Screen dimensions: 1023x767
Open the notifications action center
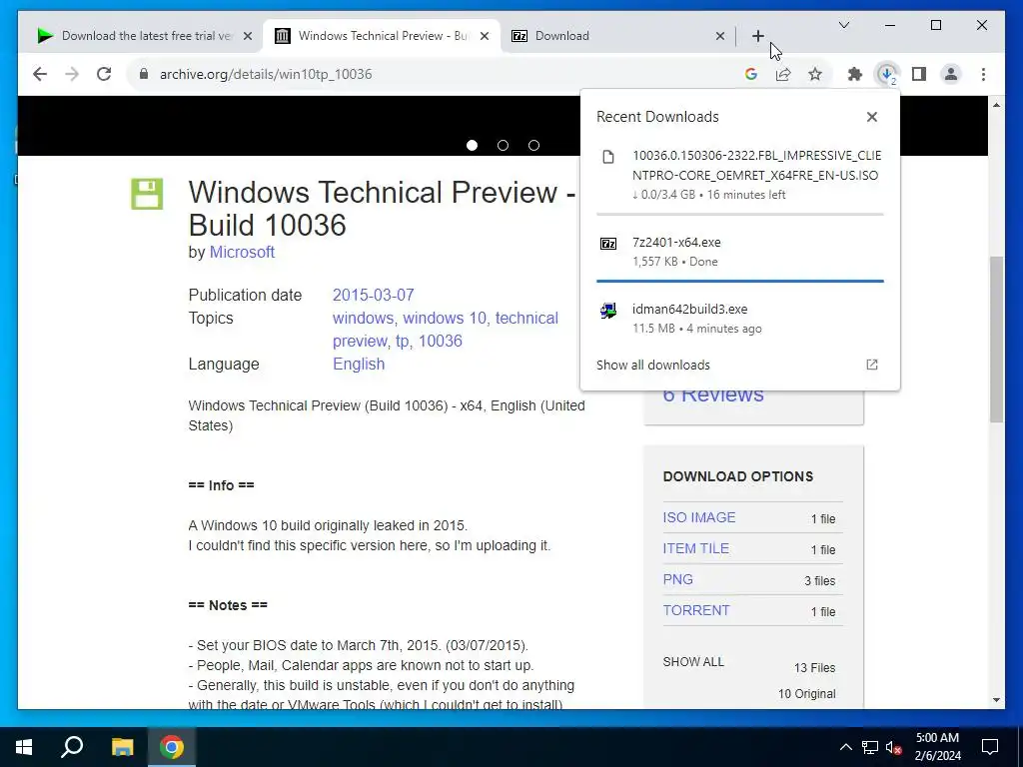pyautogui.click(x=990, y=747)
